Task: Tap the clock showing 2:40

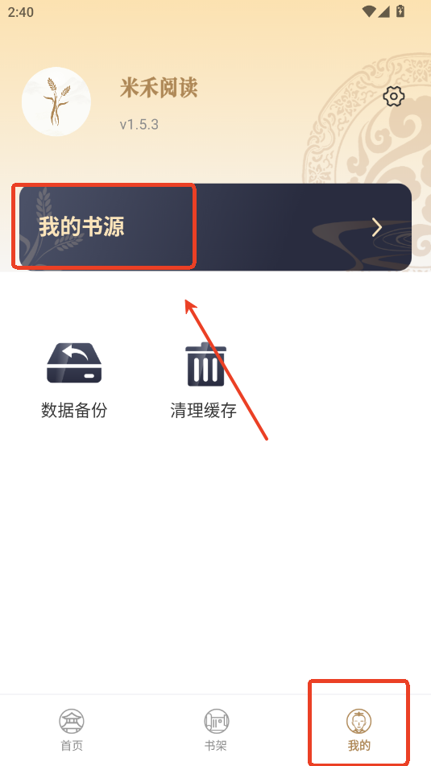Action: click(20, 12)
